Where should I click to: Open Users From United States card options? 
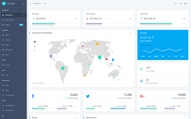click(x=131, y=33)
